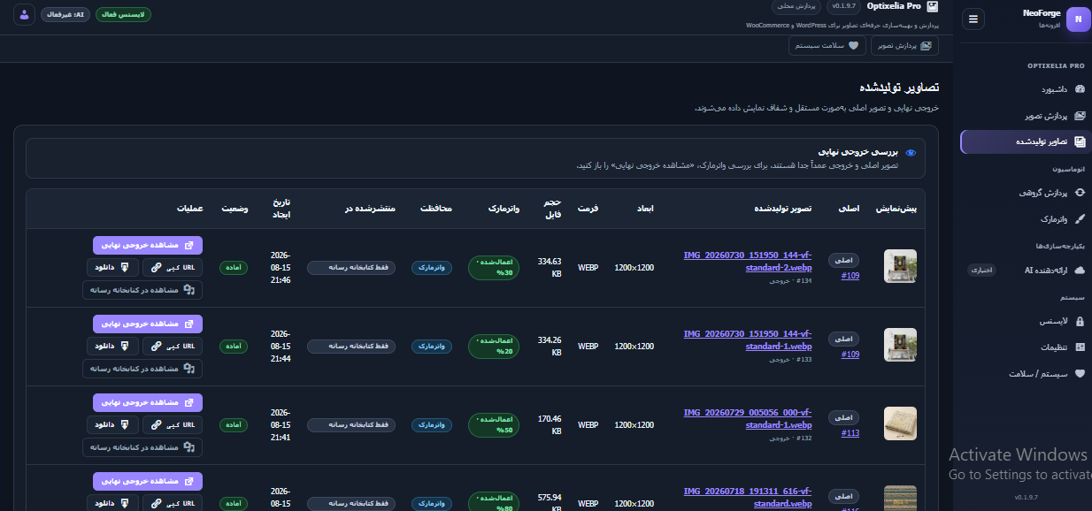Open the hamburger menu beside NeoForge
The width and height of the screenshot is (1092, 511).
pyautogui.click(x=973, y=19)
